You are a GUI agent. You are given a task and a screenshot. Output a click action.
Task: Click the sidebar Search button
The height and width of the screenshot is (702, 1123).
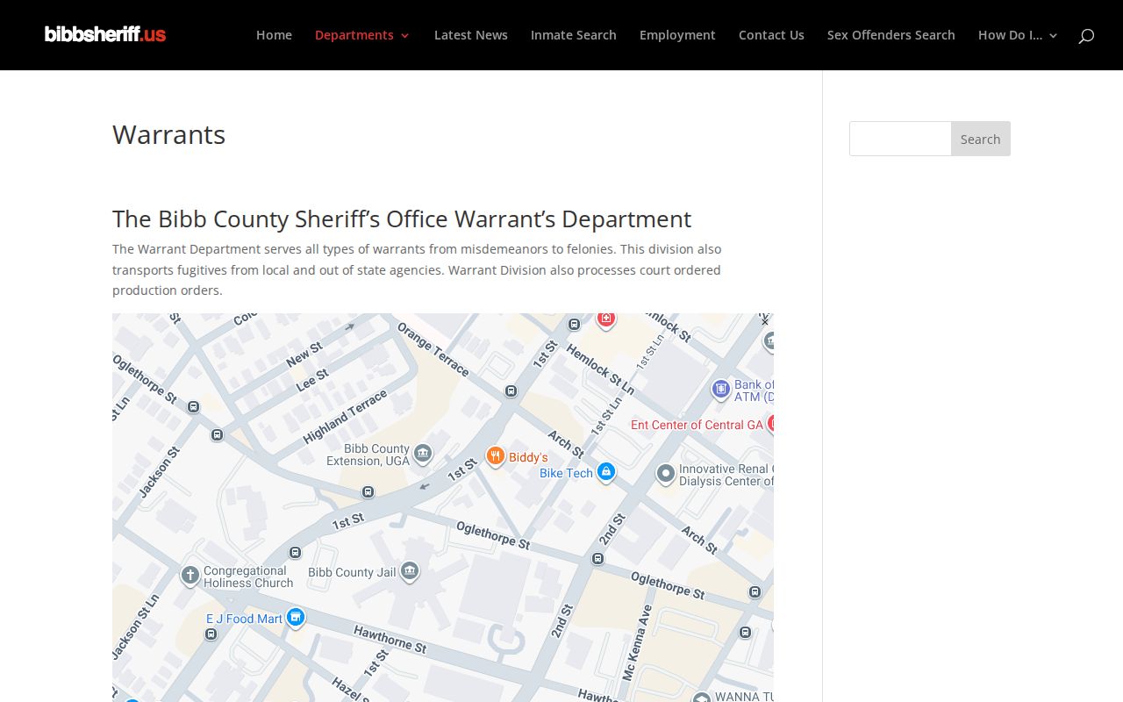pos(981,139)
